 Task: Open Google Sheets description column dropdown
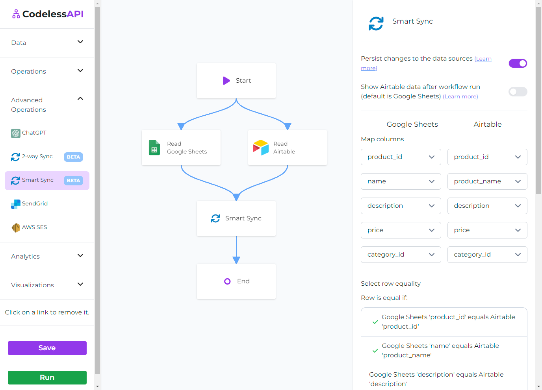pyautogui.click(x=401, y=206)
